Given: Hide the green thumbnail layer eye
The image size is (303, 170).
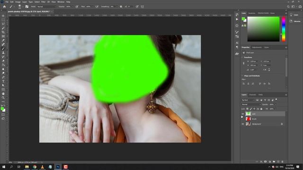Looking at the screenshot, I should coord(243,114).
